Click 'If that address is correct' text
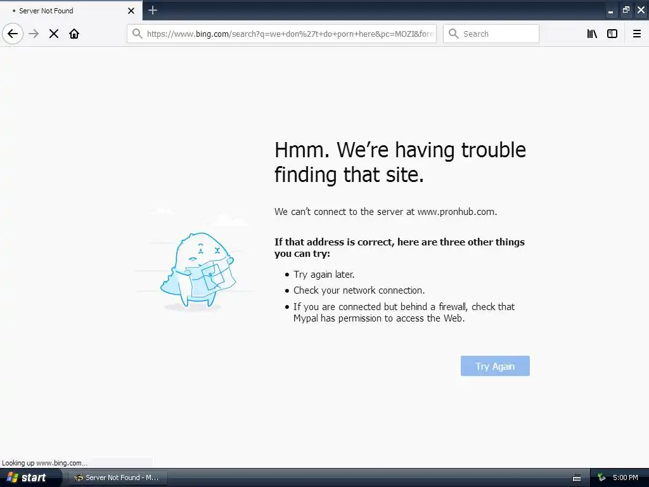This screenshot has width=649, height=487. coord(399,248)
